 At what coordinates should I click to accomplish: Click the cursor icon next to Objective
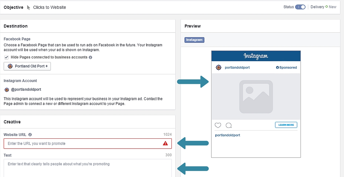point(29,7)
